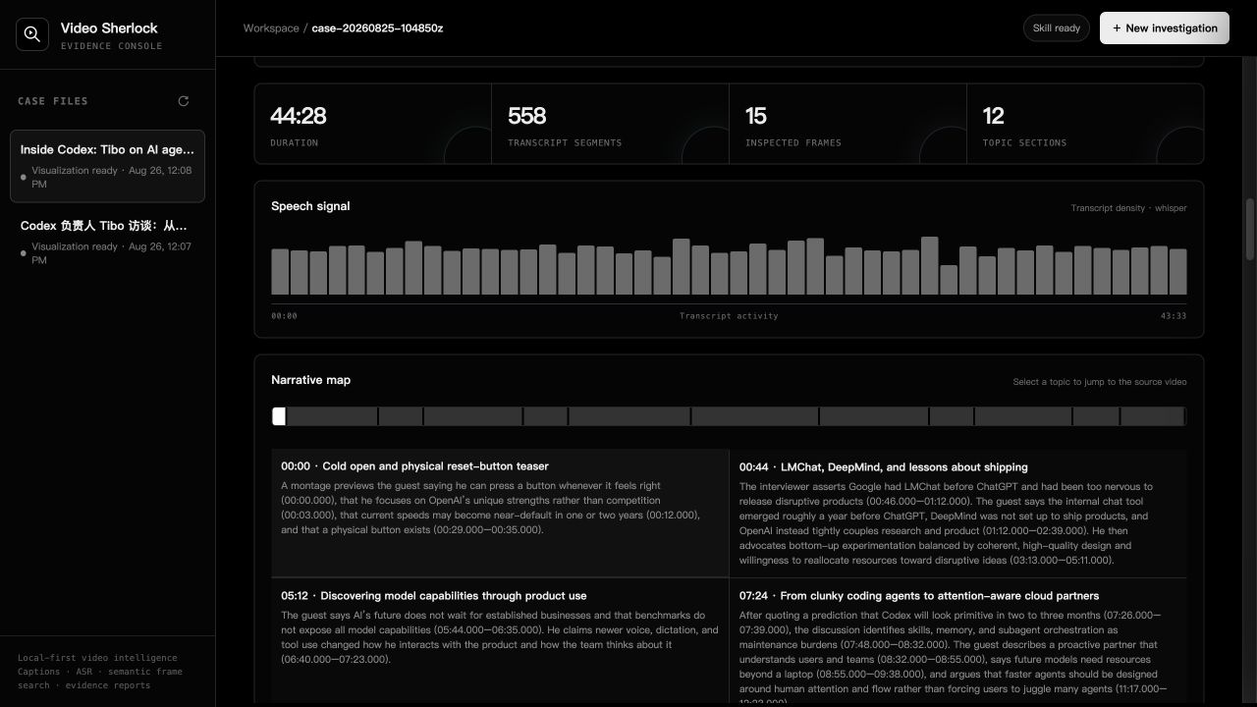Click the last bar of the Speech signal chart

coord(1177,272)
